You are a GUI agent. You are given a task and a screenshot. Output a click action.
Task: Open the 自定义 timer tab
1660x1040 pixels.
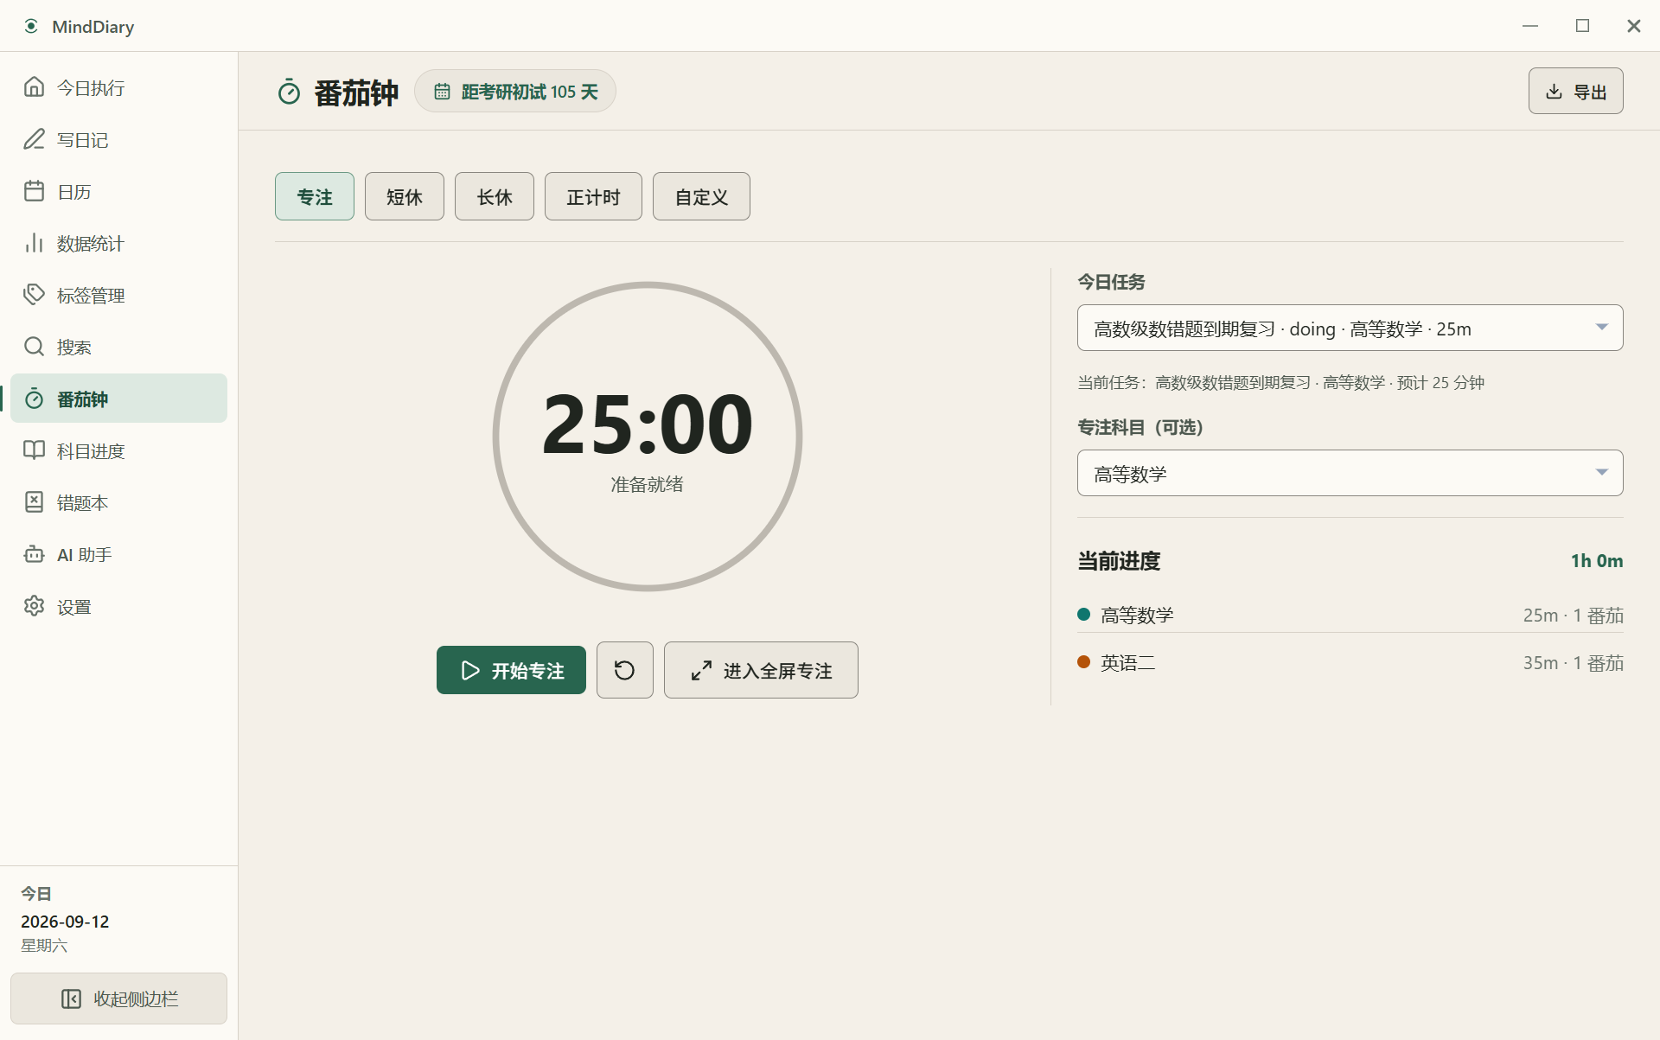(701, 196)
